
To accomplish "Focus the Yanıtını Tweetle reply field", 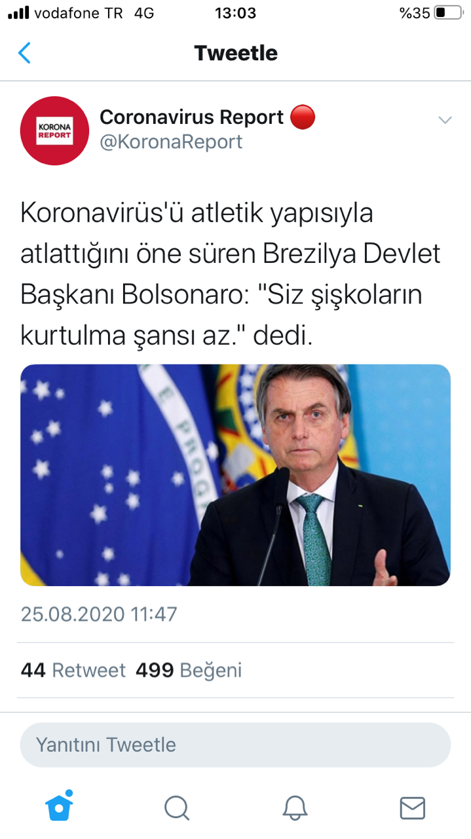I will point(235,745).
